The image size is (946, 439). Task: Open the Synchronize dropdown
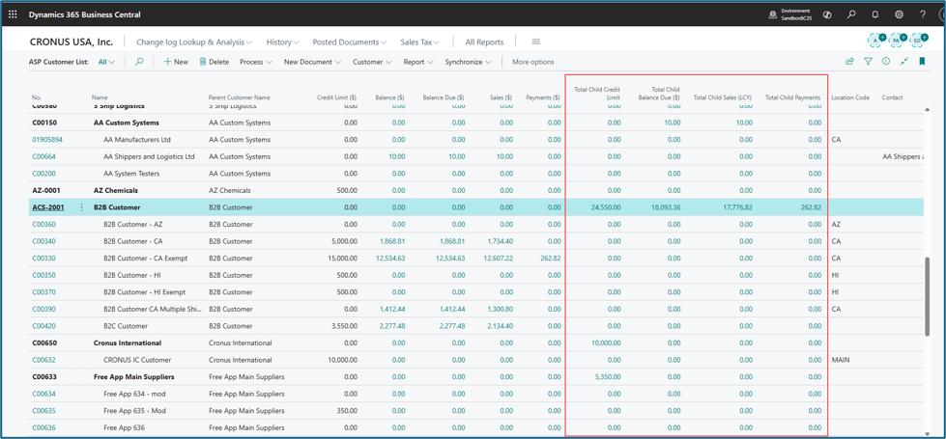[x=469, y=62]
